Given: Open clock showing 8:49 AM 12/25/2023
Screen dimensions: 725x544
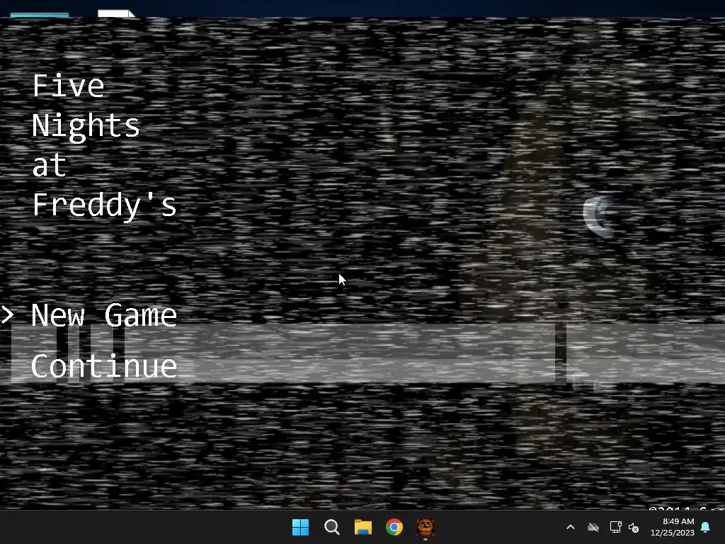Looking at the screenshot, I should 673,527.
